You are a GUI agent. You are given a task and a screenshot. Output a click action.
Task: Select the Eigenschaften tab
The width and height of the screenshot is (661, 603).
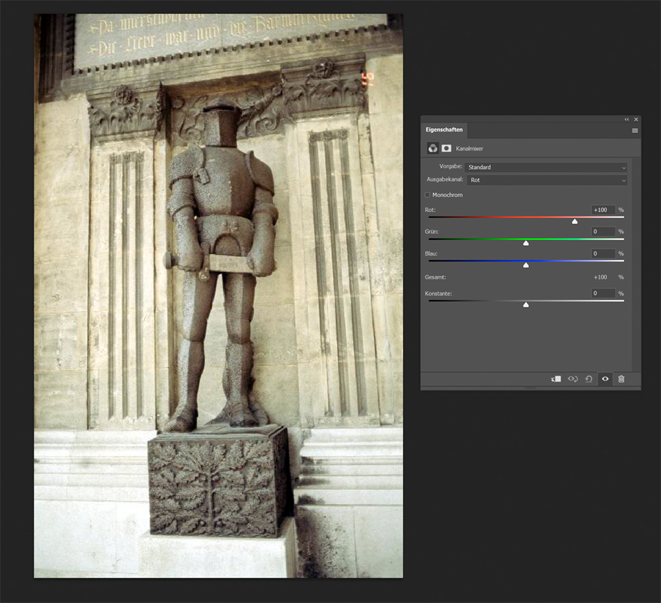[444, 129]
